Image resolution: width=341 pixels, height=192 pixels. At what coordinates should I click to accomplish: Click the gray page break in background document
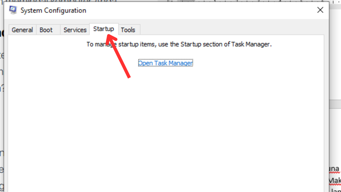click(335, 104)
